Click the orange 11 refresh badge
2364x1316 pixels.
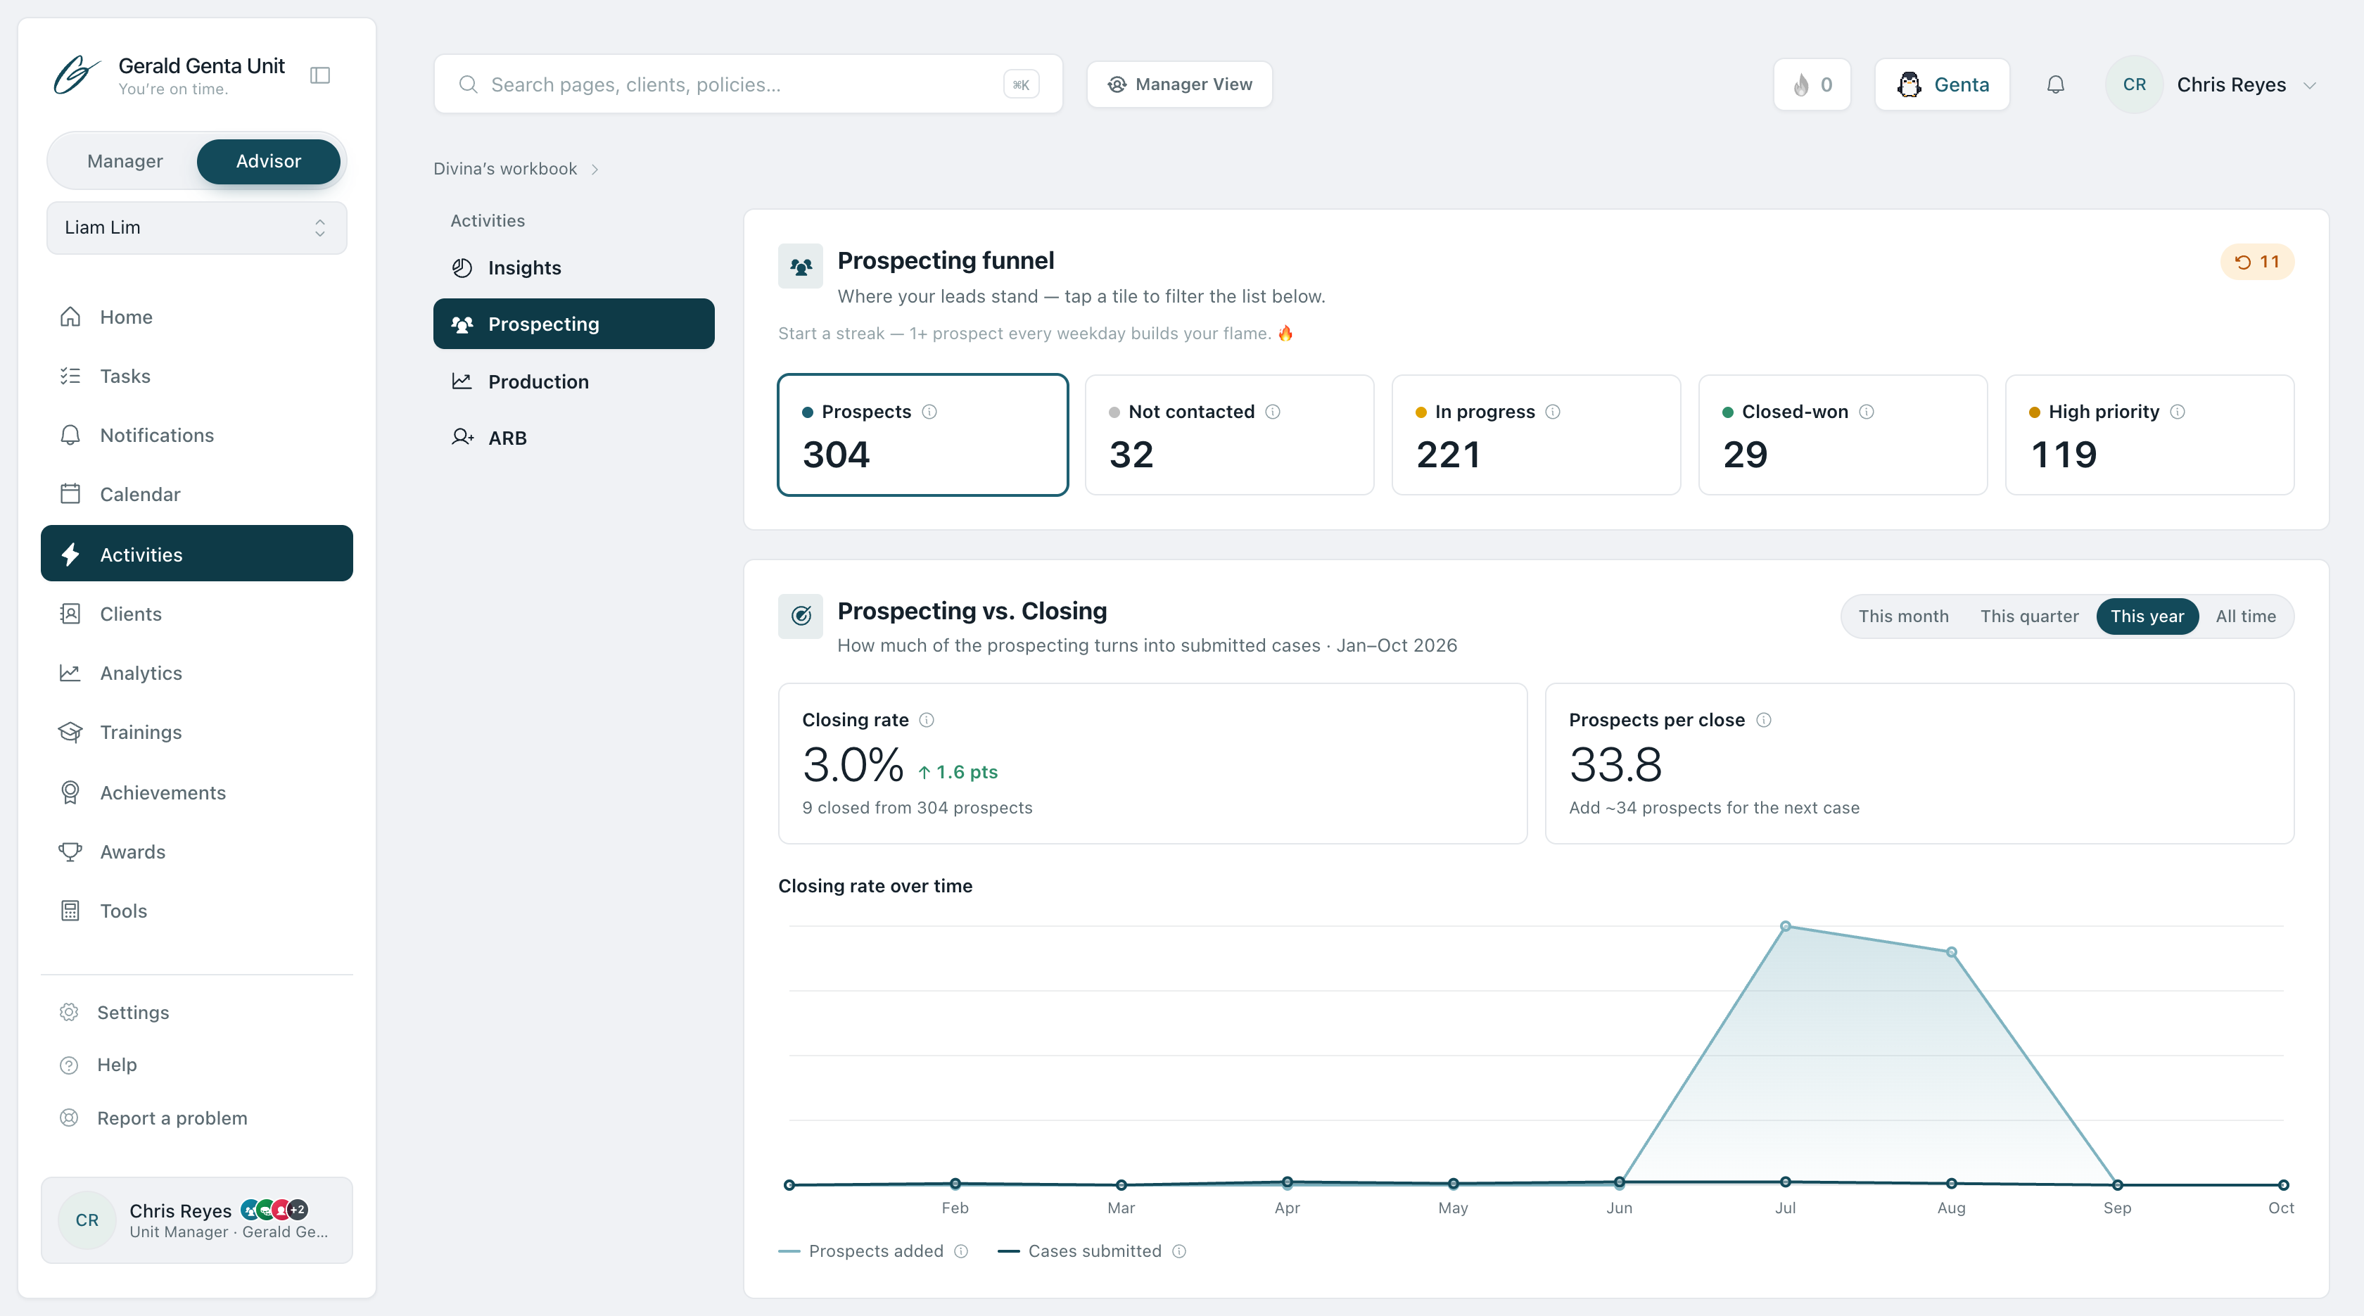[2256, 262]
